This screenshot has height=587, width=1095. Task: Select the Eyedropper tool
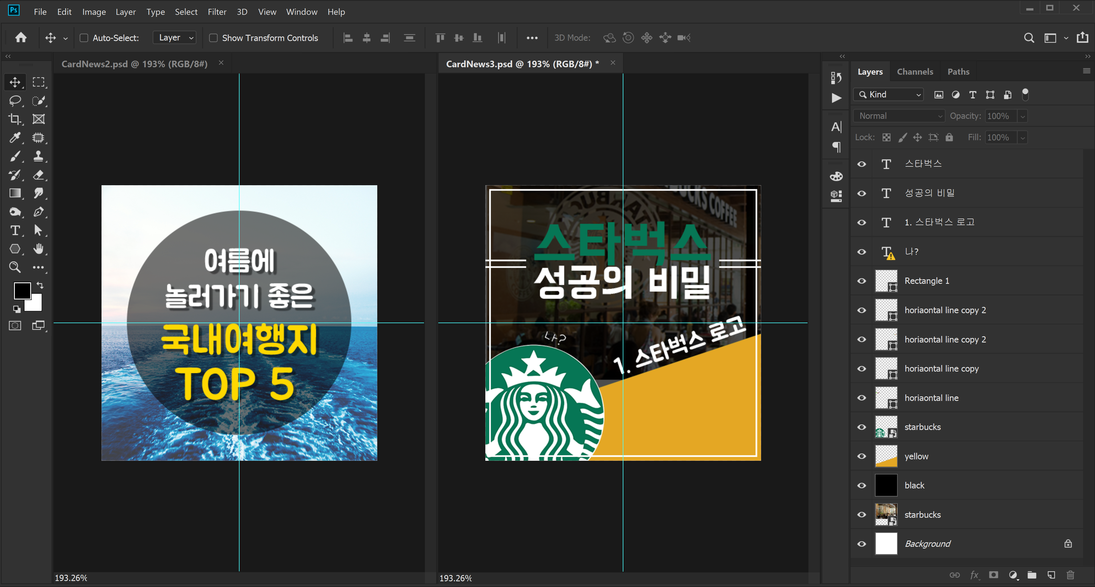click(x=15, y=138)
